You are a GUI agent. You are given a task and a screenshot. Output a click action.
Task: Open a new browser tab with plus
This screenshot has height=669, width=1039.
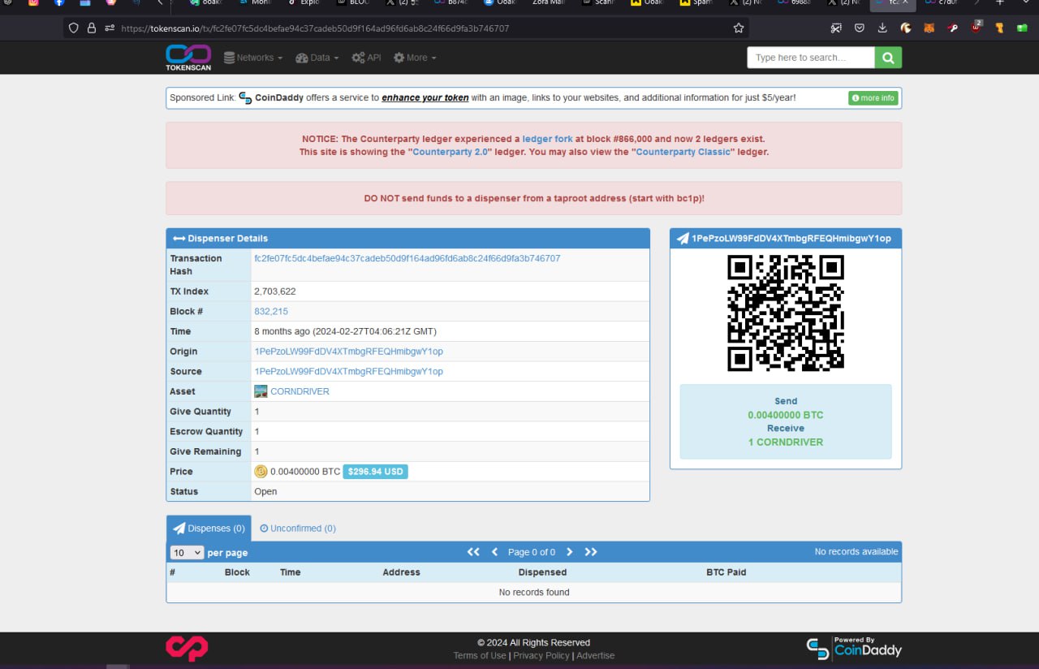pyautogui.click(x=999, y=2)
